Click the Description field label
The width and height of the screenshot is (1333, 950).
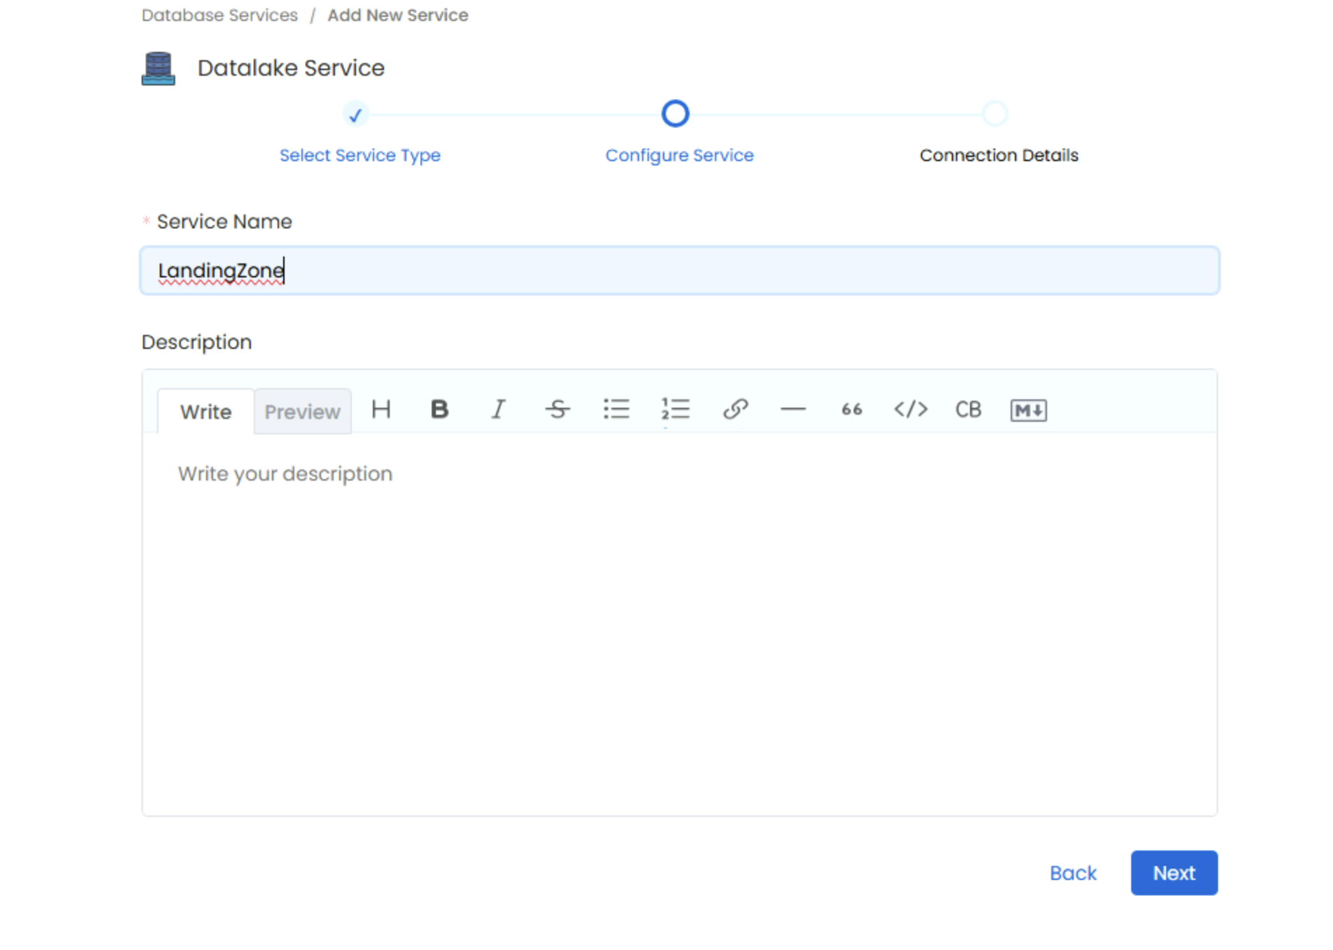coord(196,342)
